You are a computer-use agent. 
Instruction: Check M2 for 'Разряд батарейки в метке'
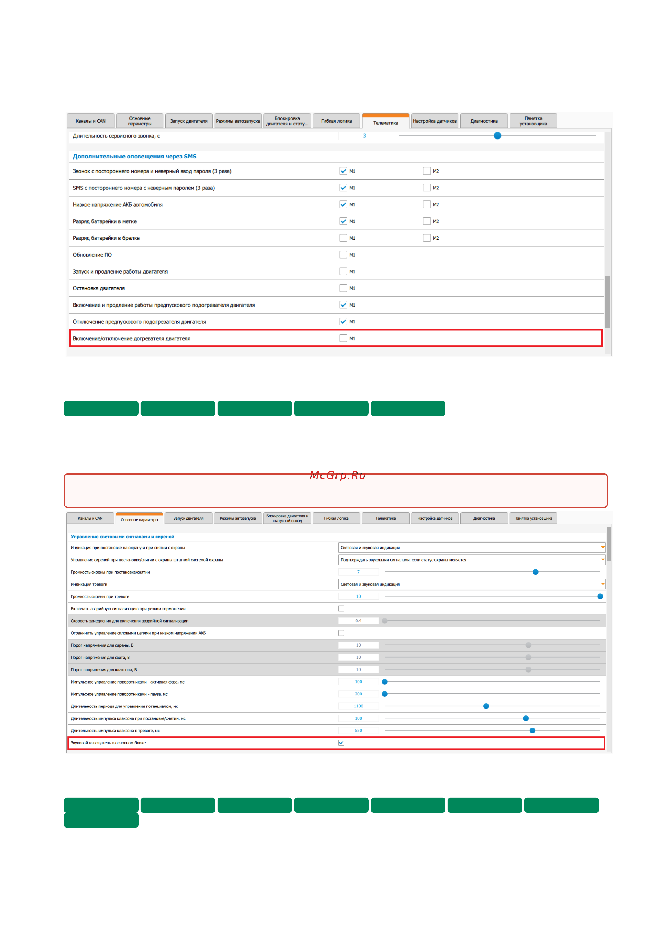427,221
